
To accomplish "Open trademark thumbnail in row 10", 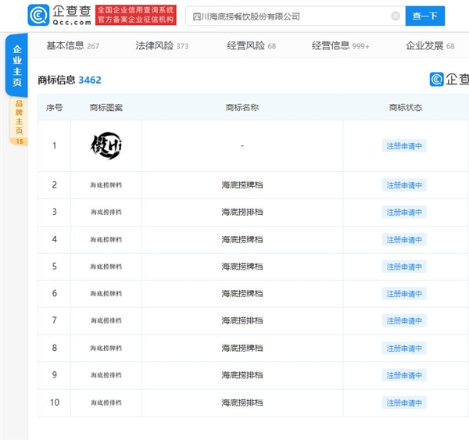I will click(106, 402).
